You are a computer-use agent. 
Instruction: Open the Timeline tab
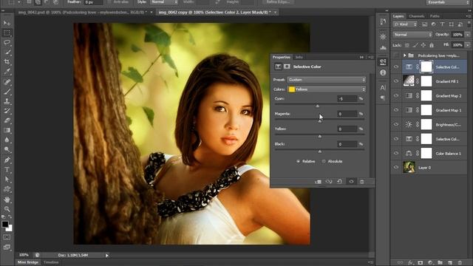[51, 262]
